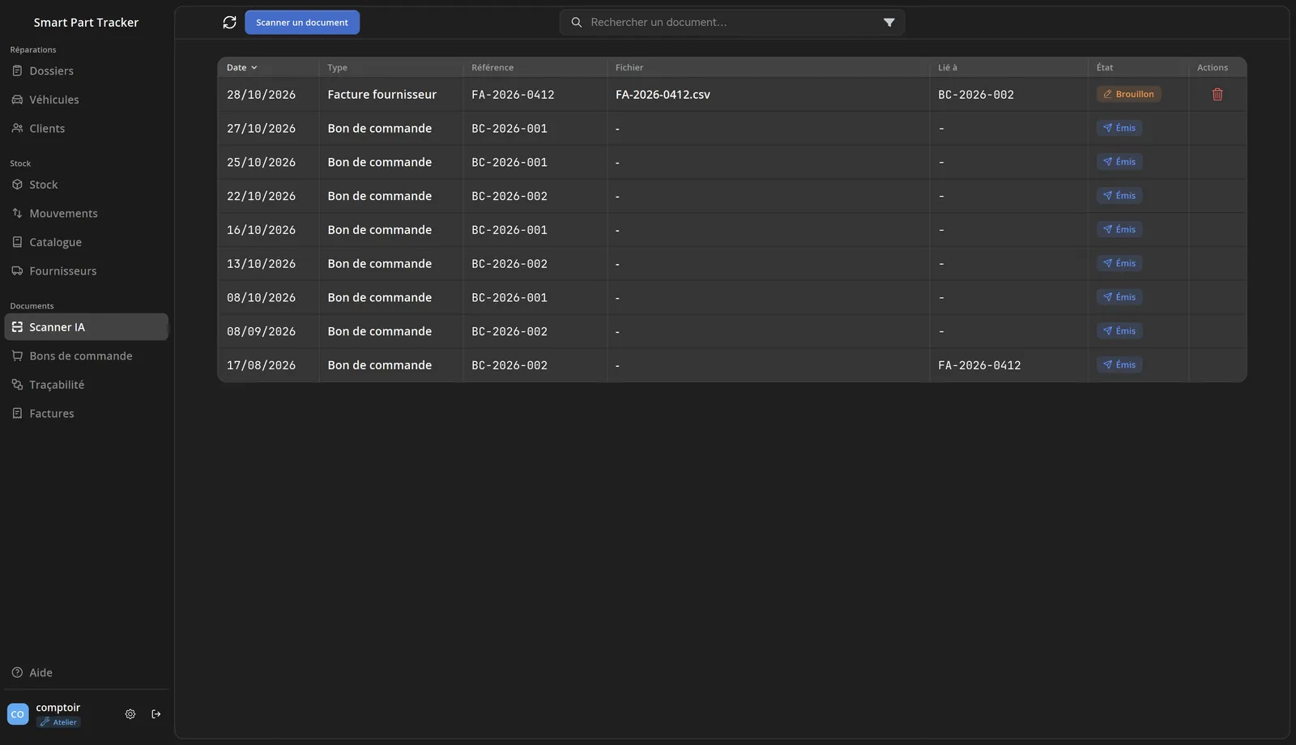Focus the Rechercher un document search field
1296x745 pixels.
coord(733,23)
